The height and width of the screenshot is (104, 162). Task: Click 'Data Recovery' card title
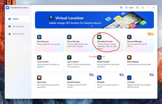click(x=43, y=41)
